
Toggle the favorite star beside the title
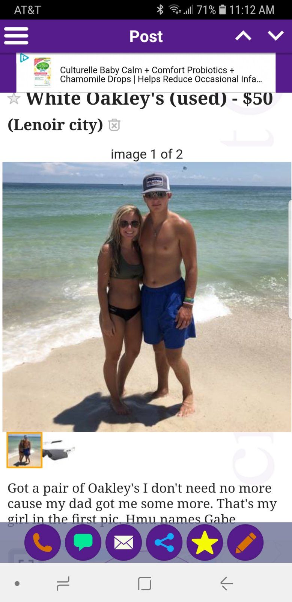14,99
